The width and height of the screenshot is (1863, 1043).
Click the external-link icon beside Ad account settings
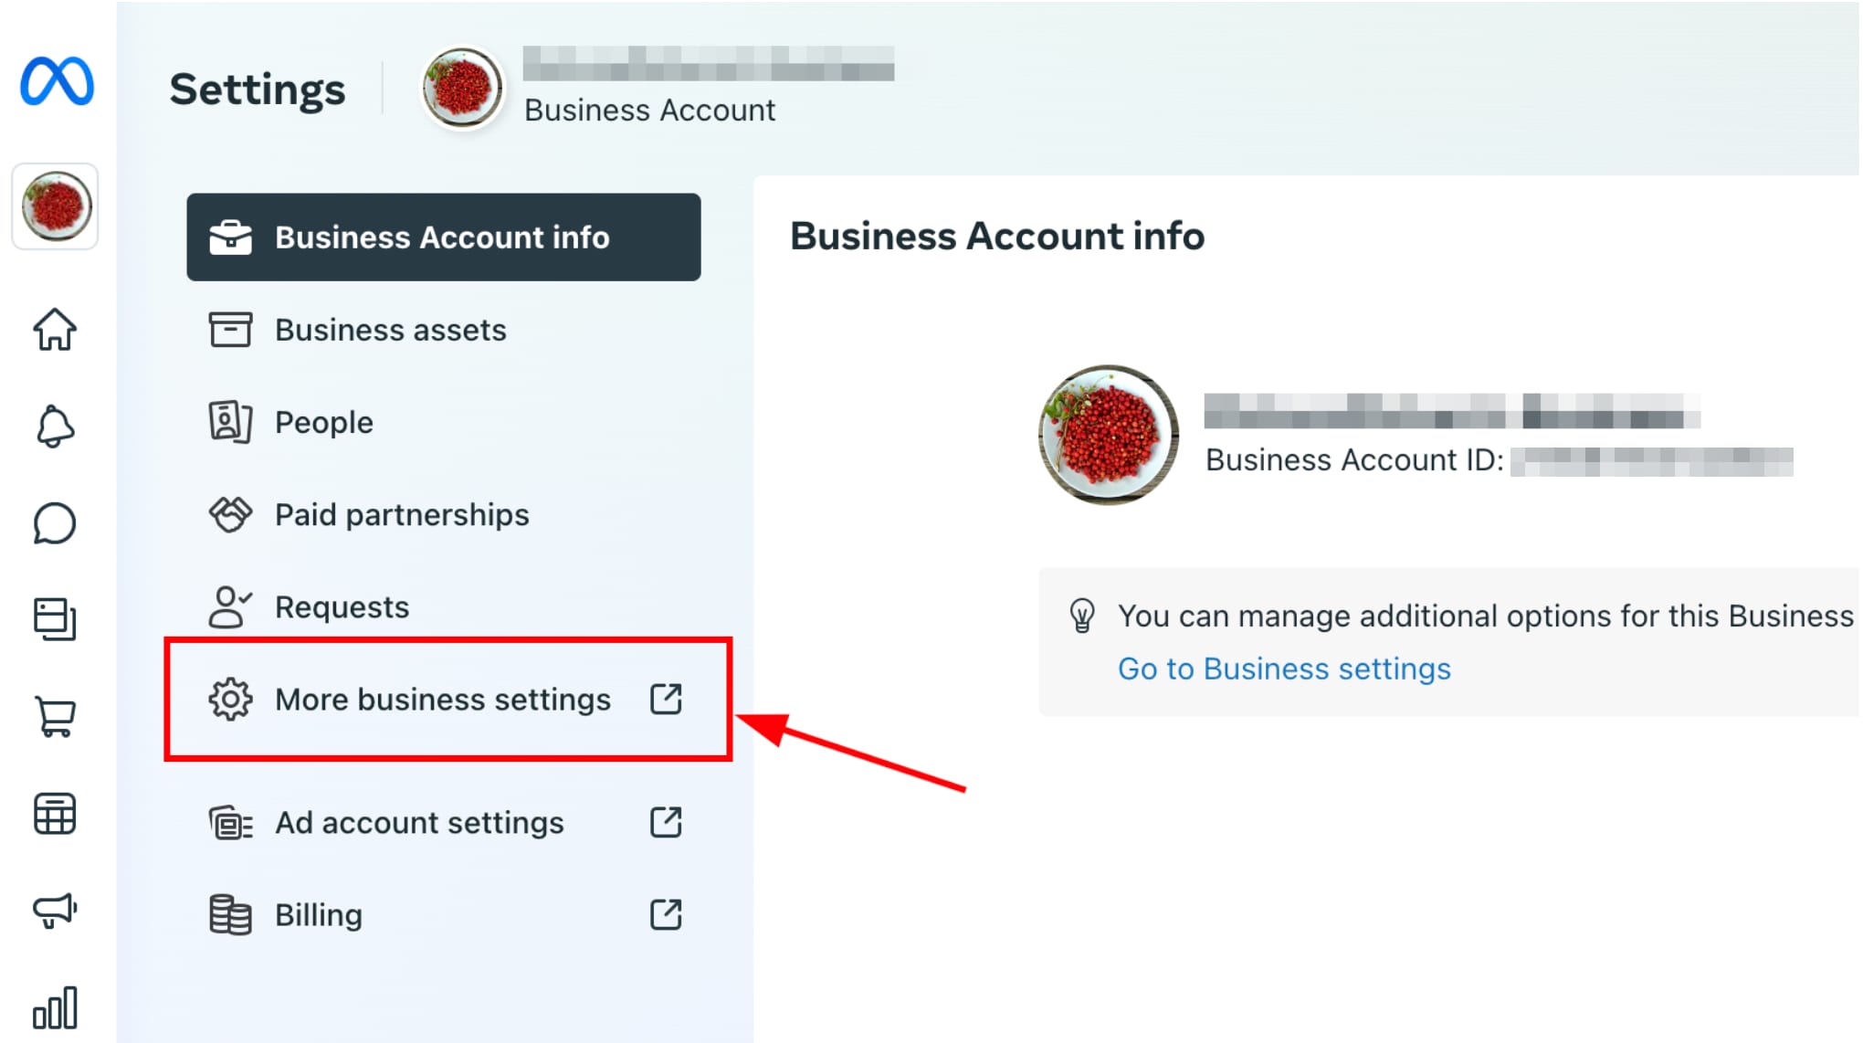click(x=665, y=823)
